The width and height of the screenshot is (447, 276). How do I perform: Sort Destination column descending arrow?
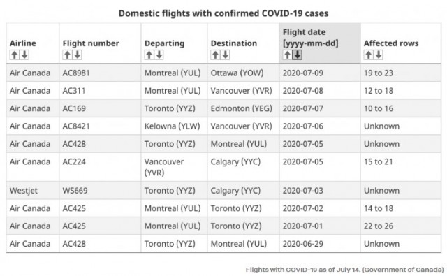pyautogui.click(x=225, y=55)
